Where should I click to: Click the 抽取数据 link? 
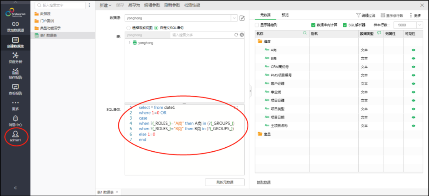tap(263, 182)
